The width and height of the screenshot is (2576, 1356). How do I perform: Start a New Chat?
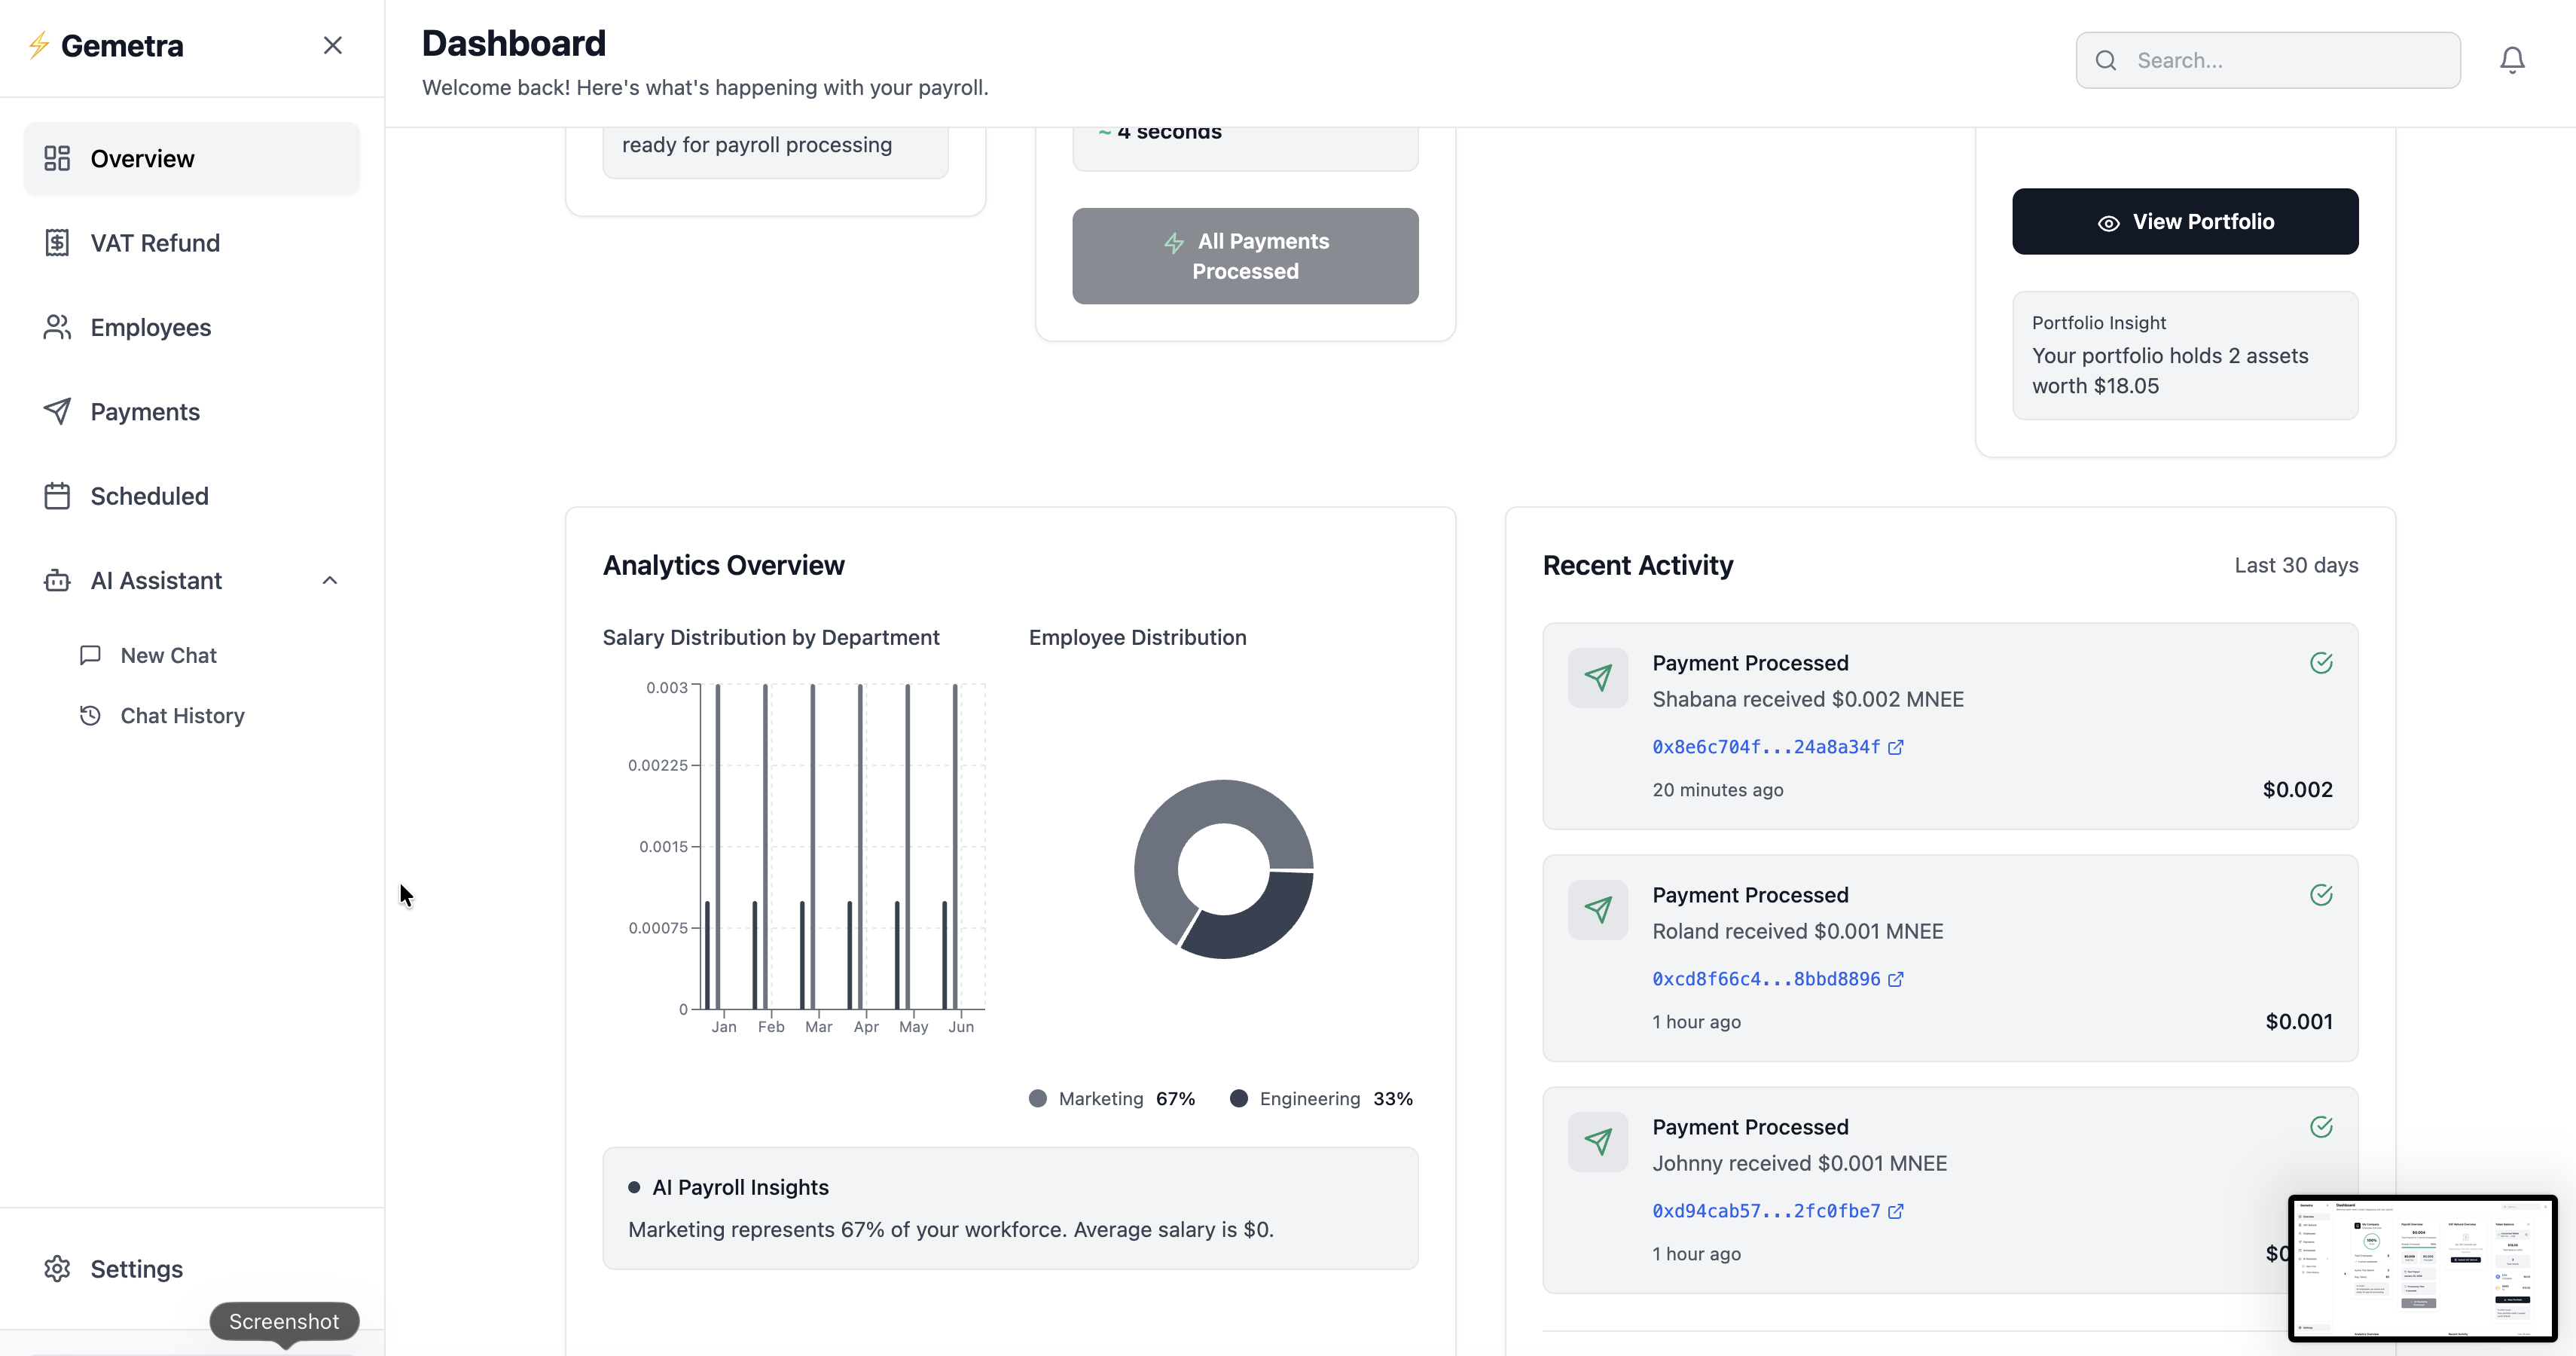(x=168, y=655)
